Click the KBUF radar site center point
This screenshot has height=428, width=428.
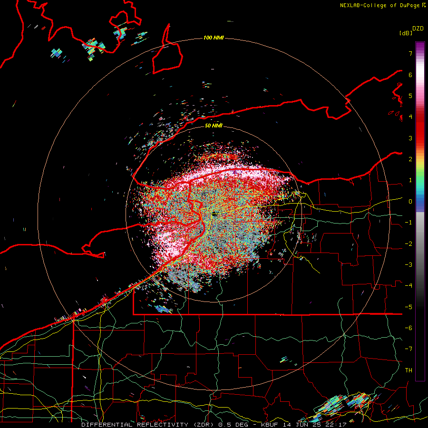point(214,214)
